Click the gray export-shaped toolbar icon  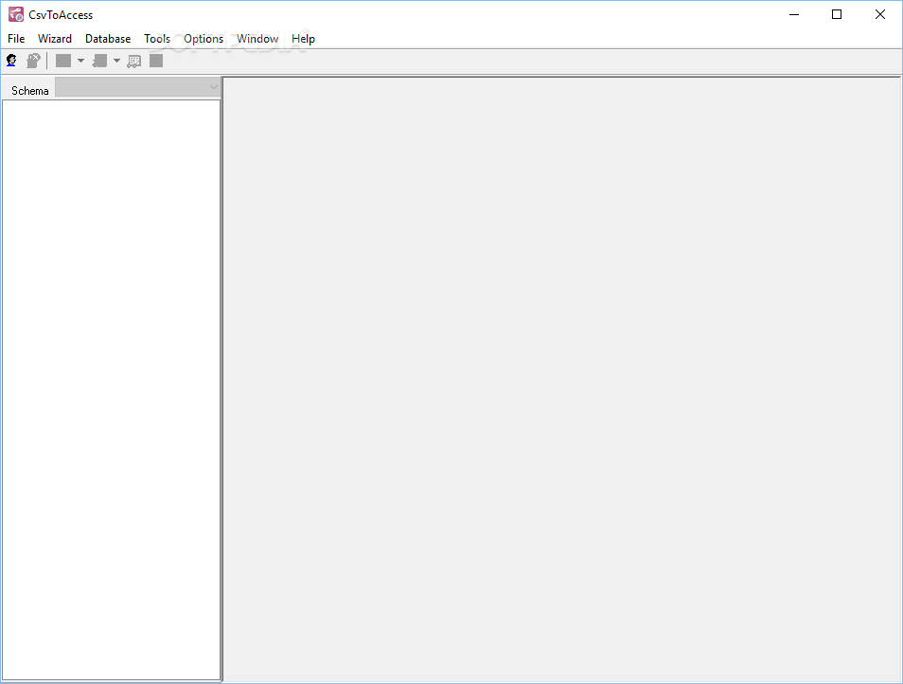tap(99, 61)
